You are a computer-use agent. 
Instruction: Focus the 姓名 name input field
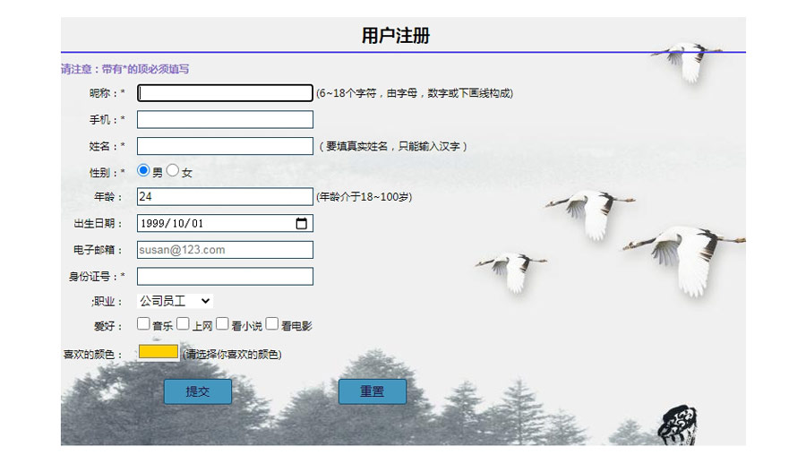pyautogui.click(x=225, y=146)
